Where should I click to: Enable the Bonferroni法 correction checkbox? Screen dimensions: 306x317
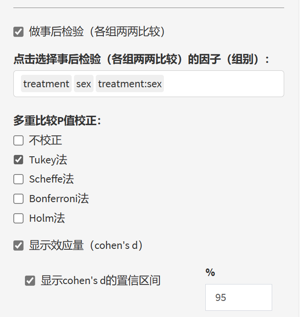(x=18, y=199)
